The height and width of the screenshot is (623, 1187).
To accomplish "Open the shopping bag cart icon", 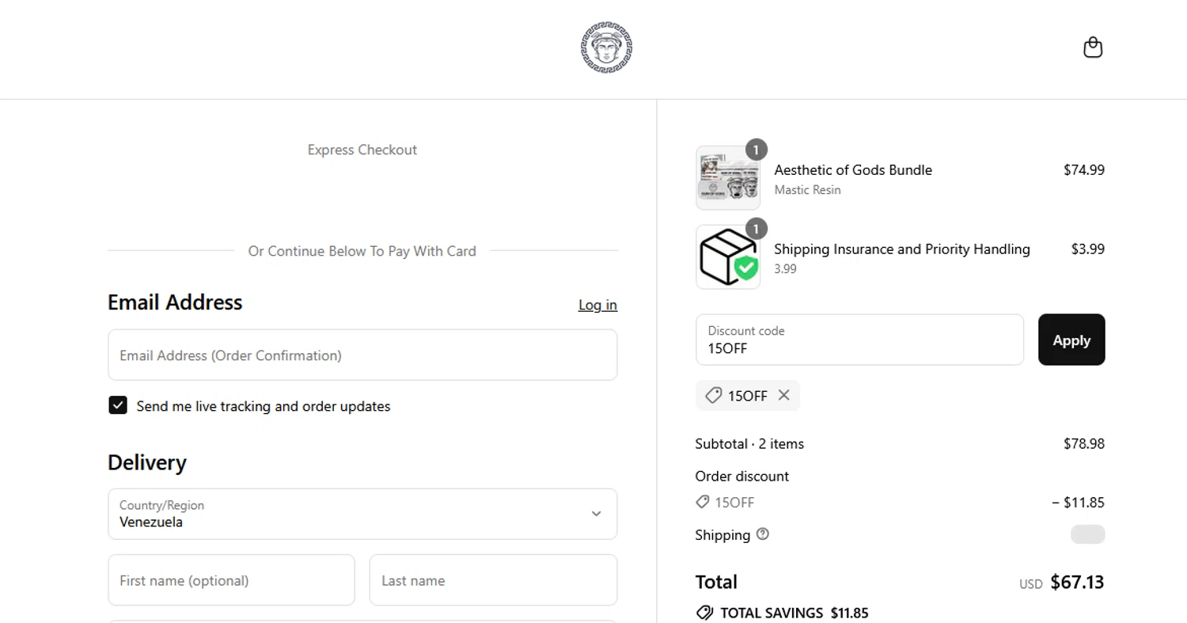I will point(1093,48).
